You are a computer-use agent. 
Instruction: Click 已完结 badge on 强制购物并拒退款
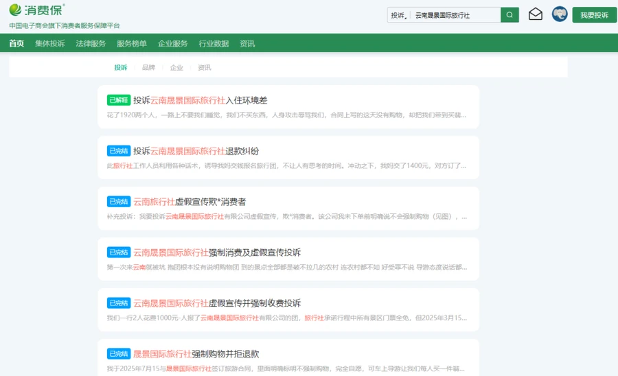pyautogui.click(x=119, y=353)
